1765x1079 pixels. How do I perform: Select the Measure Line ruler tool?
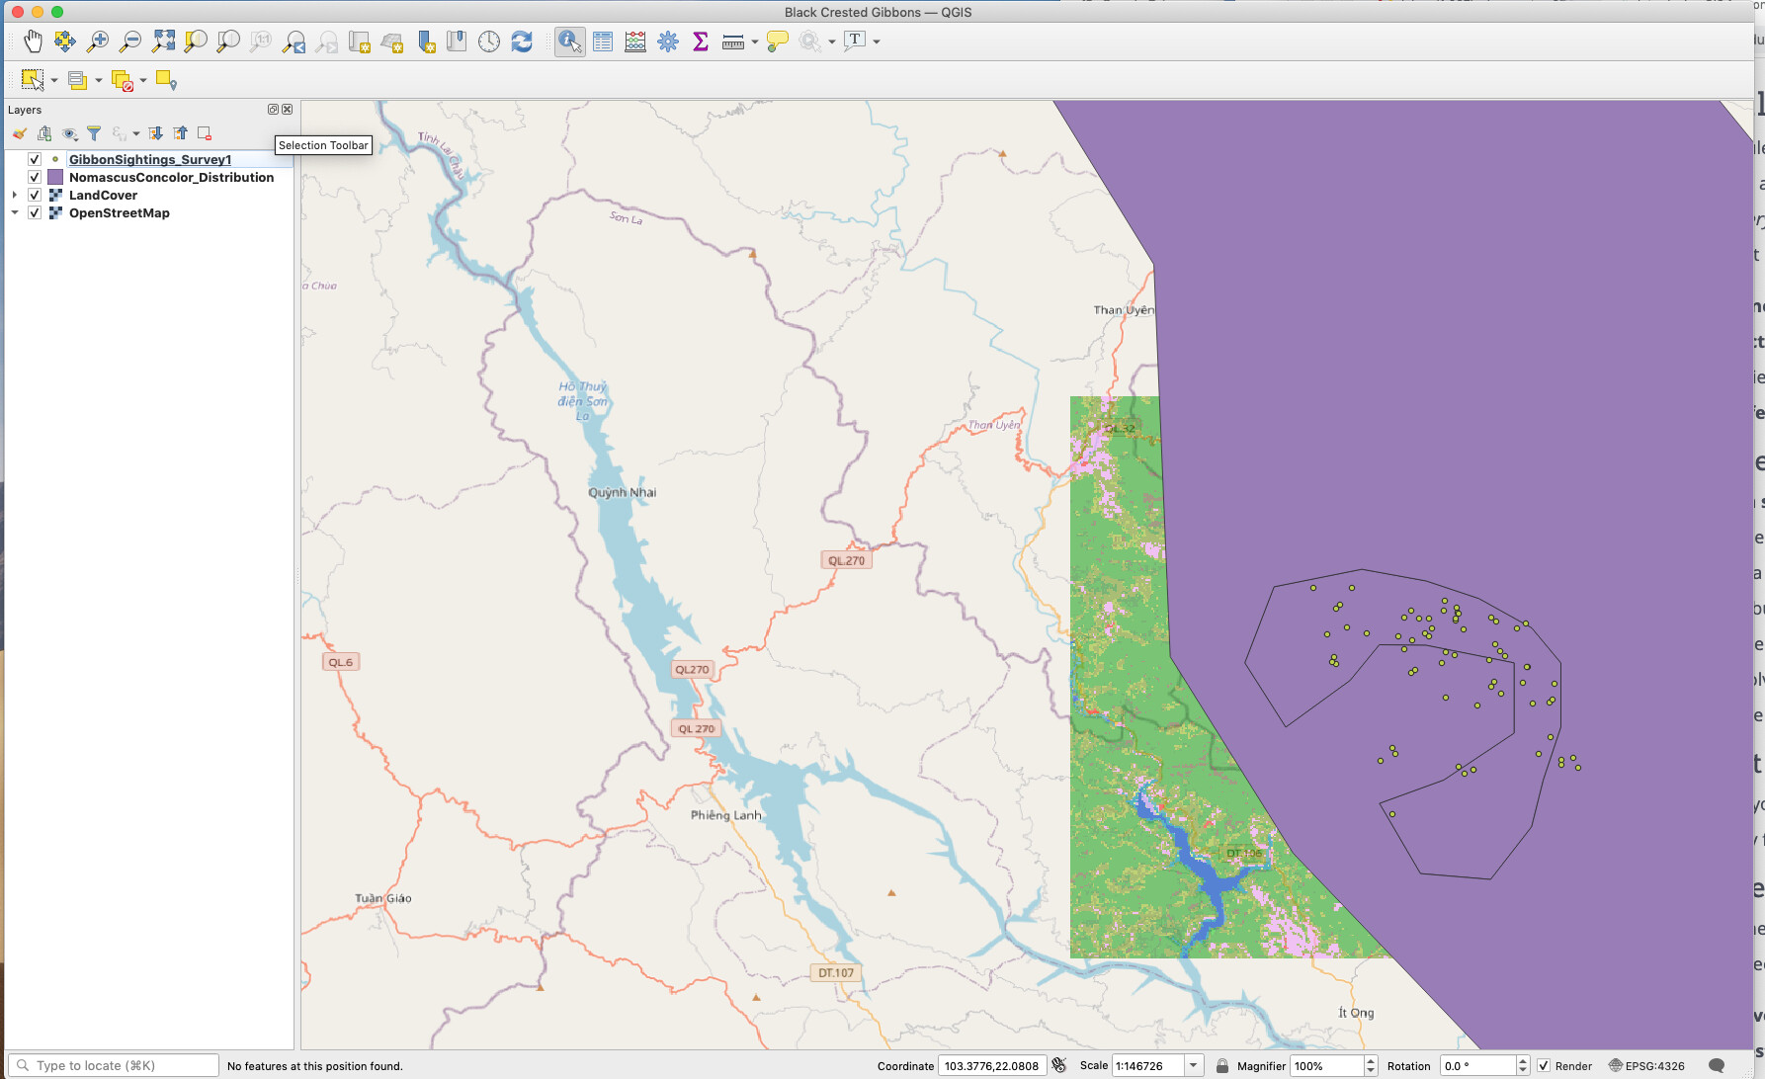(733, 41)
